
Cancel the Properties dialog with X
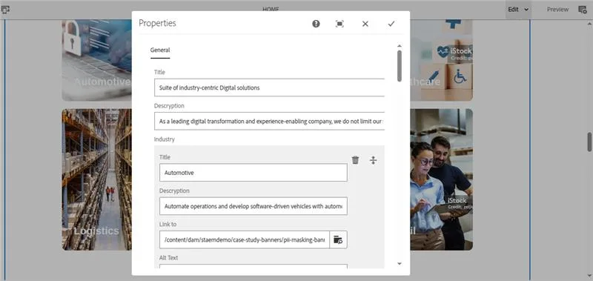(365, 24)
